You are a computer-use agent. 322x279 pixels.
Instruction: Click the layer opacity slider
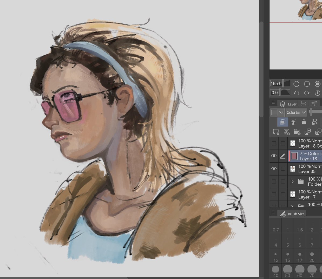click(316, 112)
